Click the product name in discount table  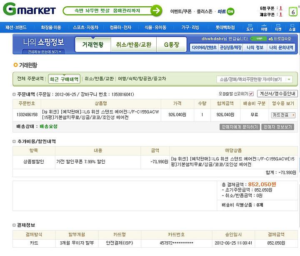coord(232,162)
